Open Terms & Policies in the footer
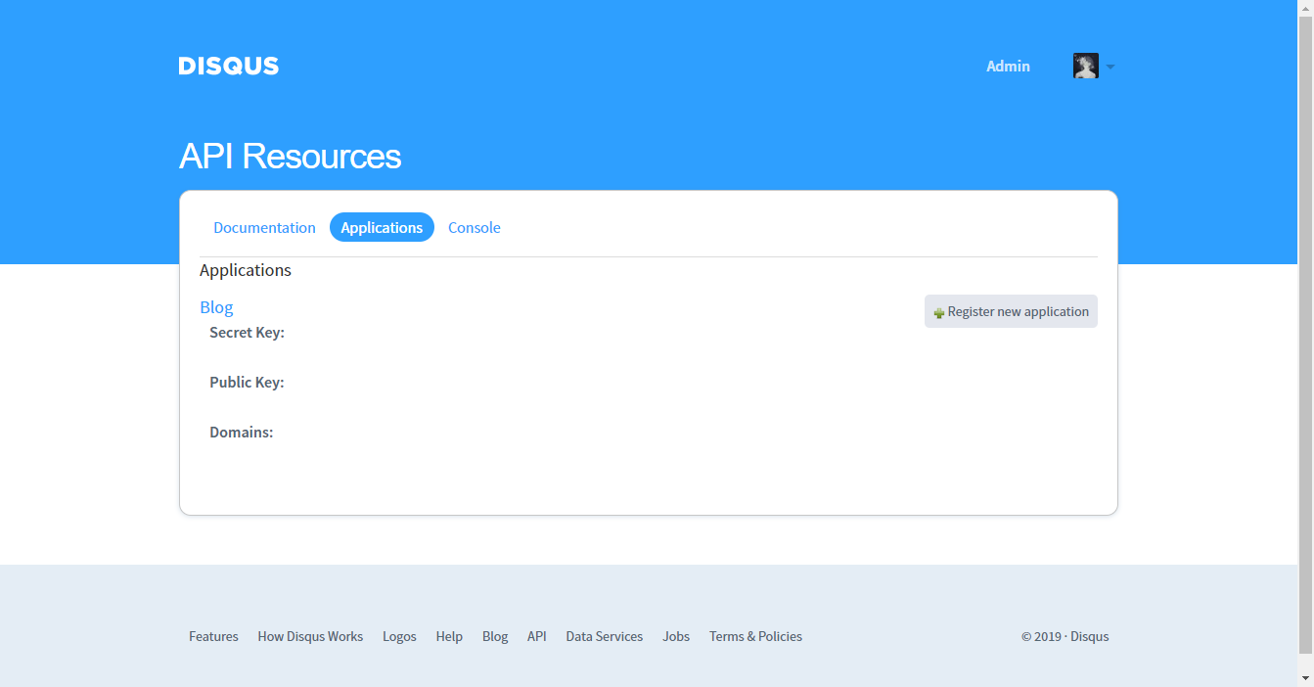 pyautogui.click(x=755, y=636)
